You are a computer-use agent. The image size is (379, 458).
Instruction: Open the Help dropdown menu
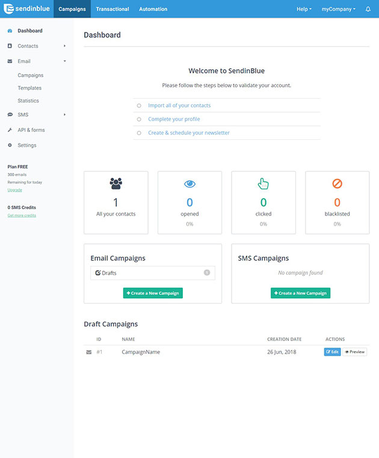304,9
